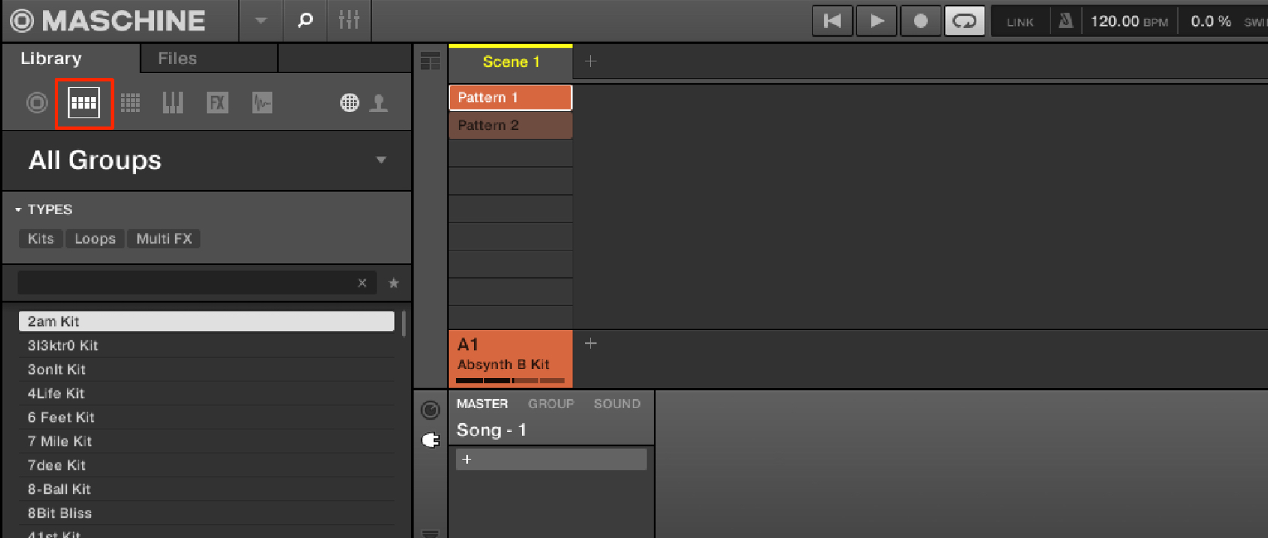Expand the All Groups dropdown

coord(381,160)
